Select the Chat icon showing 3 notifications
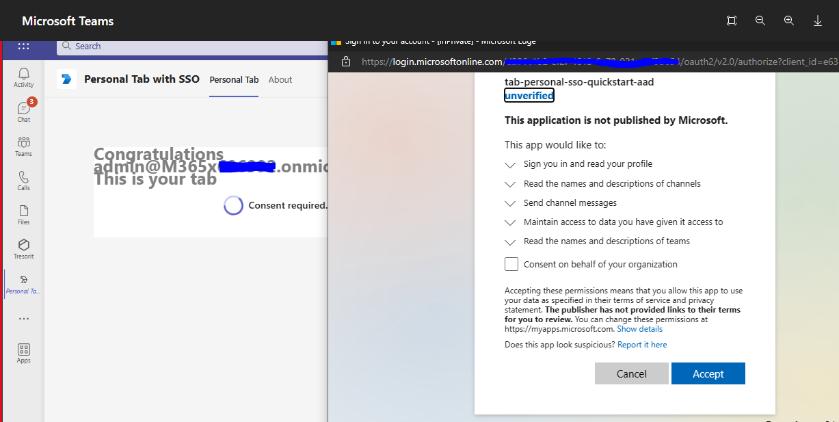Image resolution: width=839 pixels, height=422 pixels. 23,110
